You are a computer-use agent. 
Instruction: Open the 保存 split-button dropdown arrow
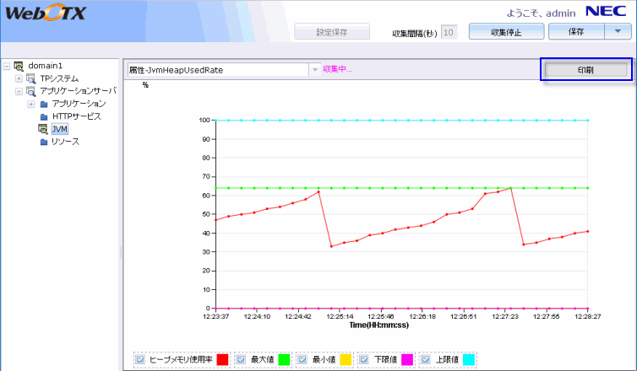pyautogui.click(x=618, y=32)
